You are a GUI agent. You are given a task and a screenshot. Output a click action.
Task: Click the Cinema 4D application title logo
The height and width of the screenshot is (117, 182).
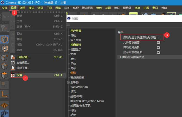pyautogui.click(x=2, y=2)
